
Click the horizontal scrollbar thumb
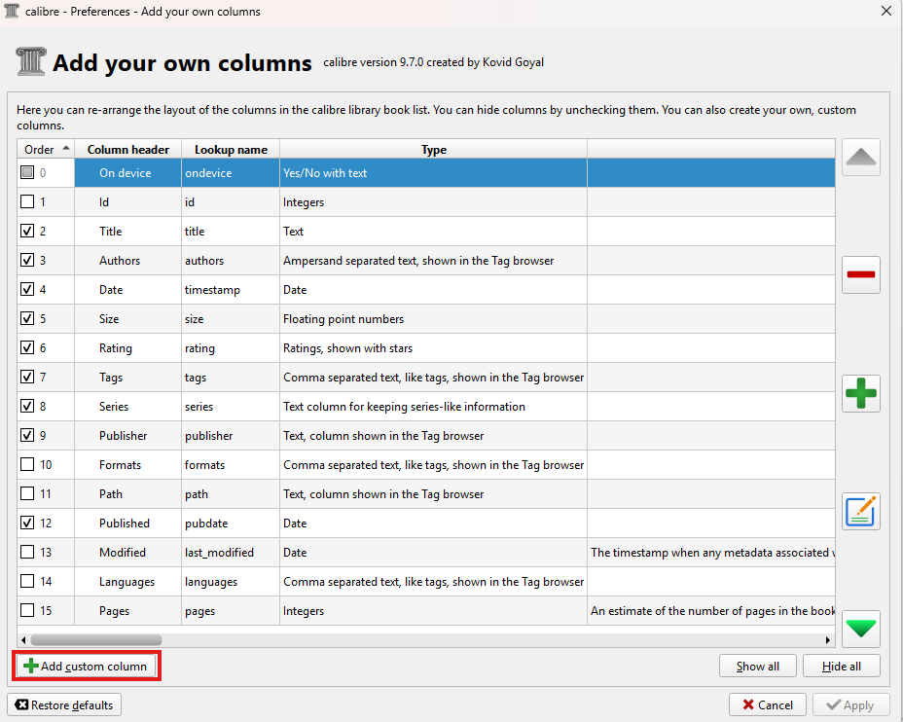pos(96,639)
